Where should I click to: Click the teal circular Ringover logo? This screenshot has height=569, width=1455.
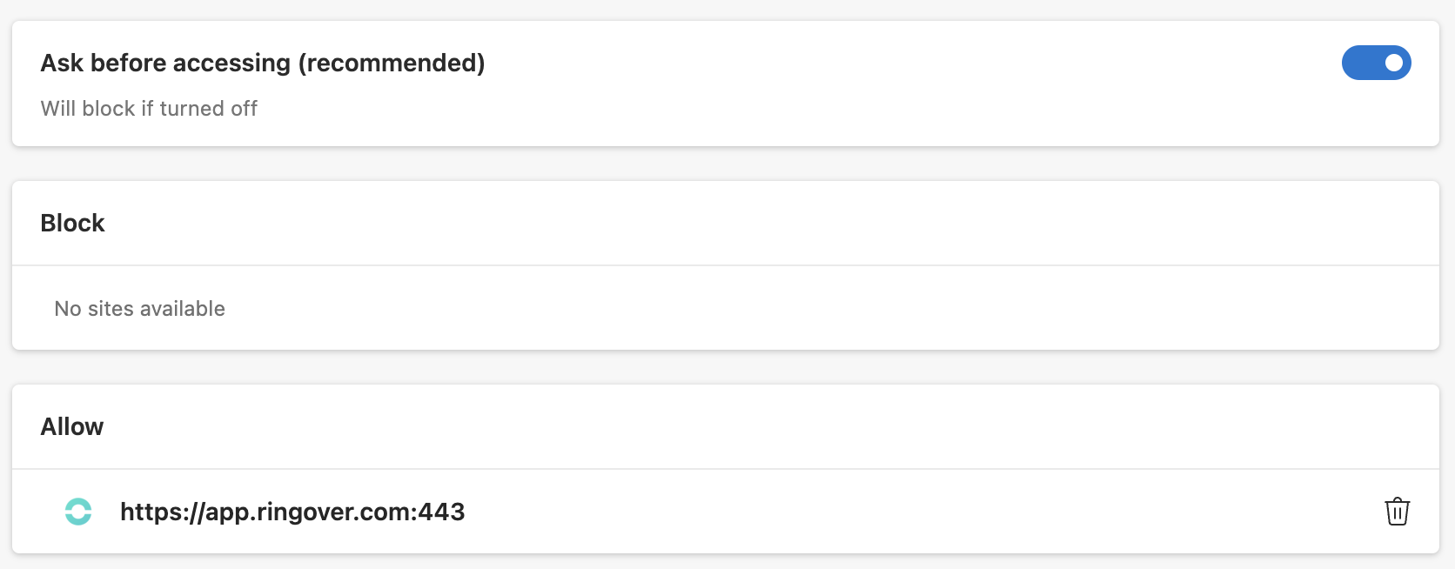coord(78,512)
